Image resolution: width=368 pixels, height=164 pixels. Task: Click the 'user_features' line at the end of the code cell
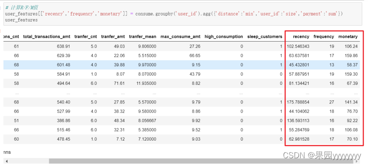click(21, 20)
